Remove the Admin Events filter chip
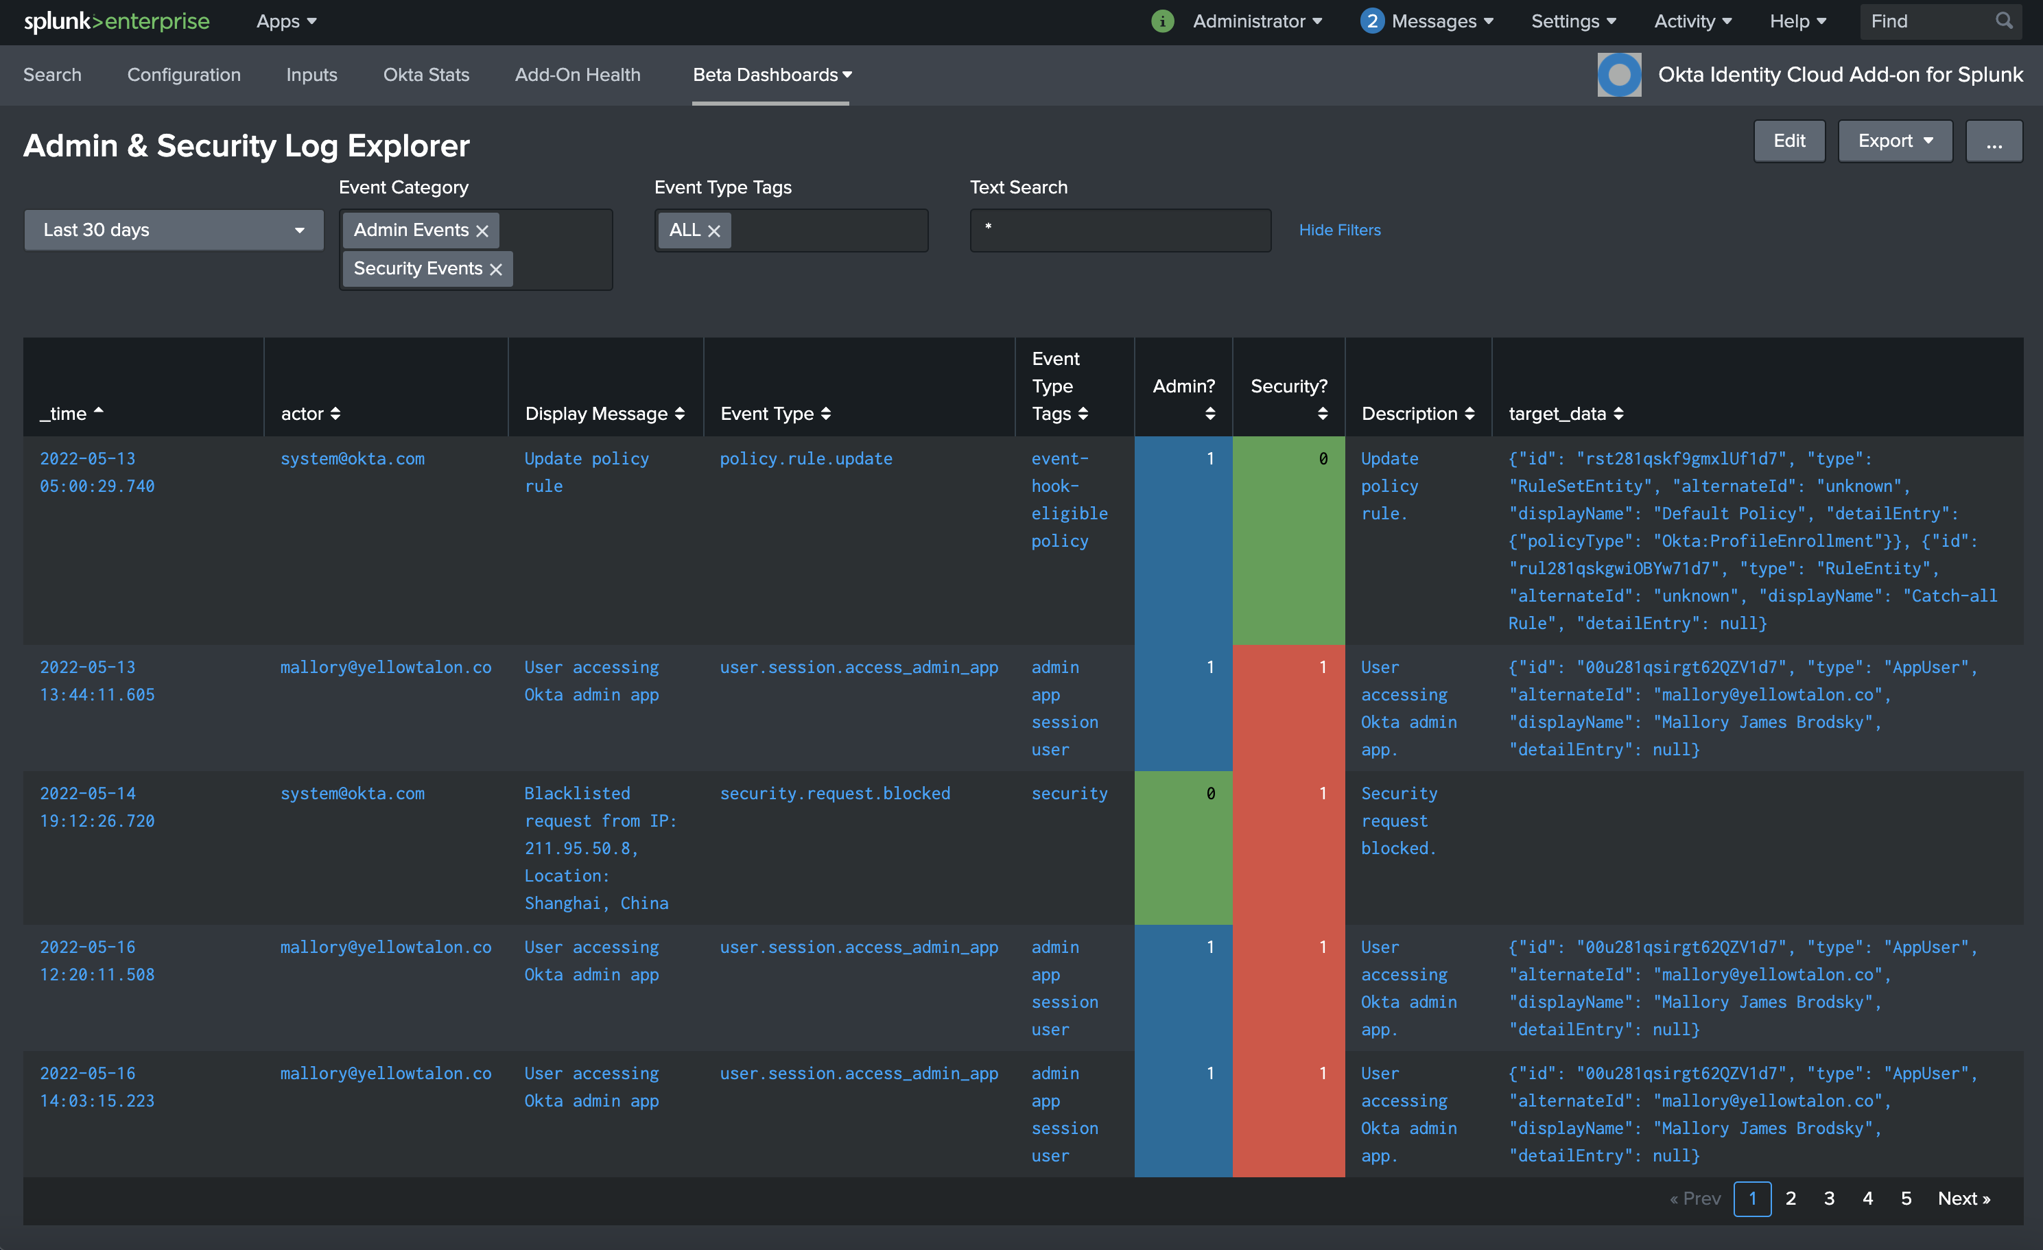This screenshot has height=1250, width=2043. [482, 231]
